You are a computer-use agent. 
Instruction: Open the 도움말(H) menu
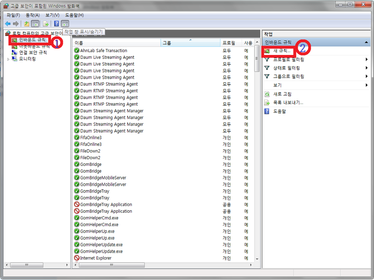[74, 15]
